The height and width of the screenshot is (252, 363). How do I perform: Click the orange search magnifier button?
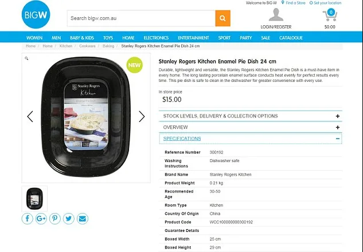[x=223, y=18]
